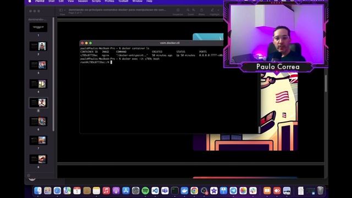Launch Google Chrome from the Dock
This screenshot has width=352, height=198.
click(194, 191)
